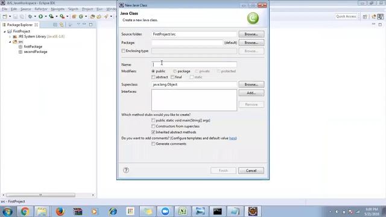Open the External Tools dropdown arrow
Viewport: 386px width, 217px height.
pos(67,16)
